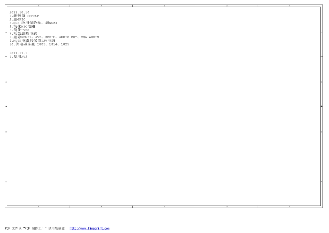This screenshot has width=329, height=233.
Task: Click zone label 2 on bottom border
Action: click(227, 207)
